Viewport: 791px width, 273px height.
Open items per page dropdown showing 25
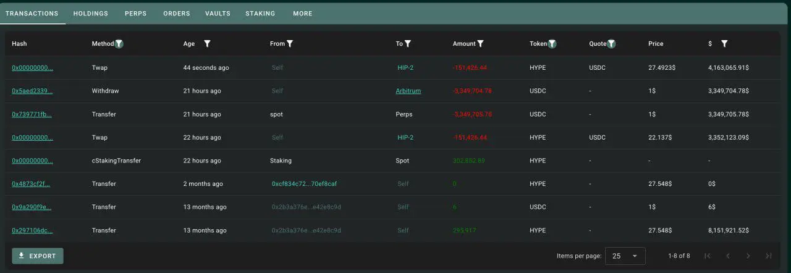pos(625,256)
